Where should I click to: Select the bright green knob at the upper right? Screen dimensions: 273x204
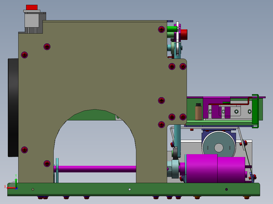(x=172, y=29)
